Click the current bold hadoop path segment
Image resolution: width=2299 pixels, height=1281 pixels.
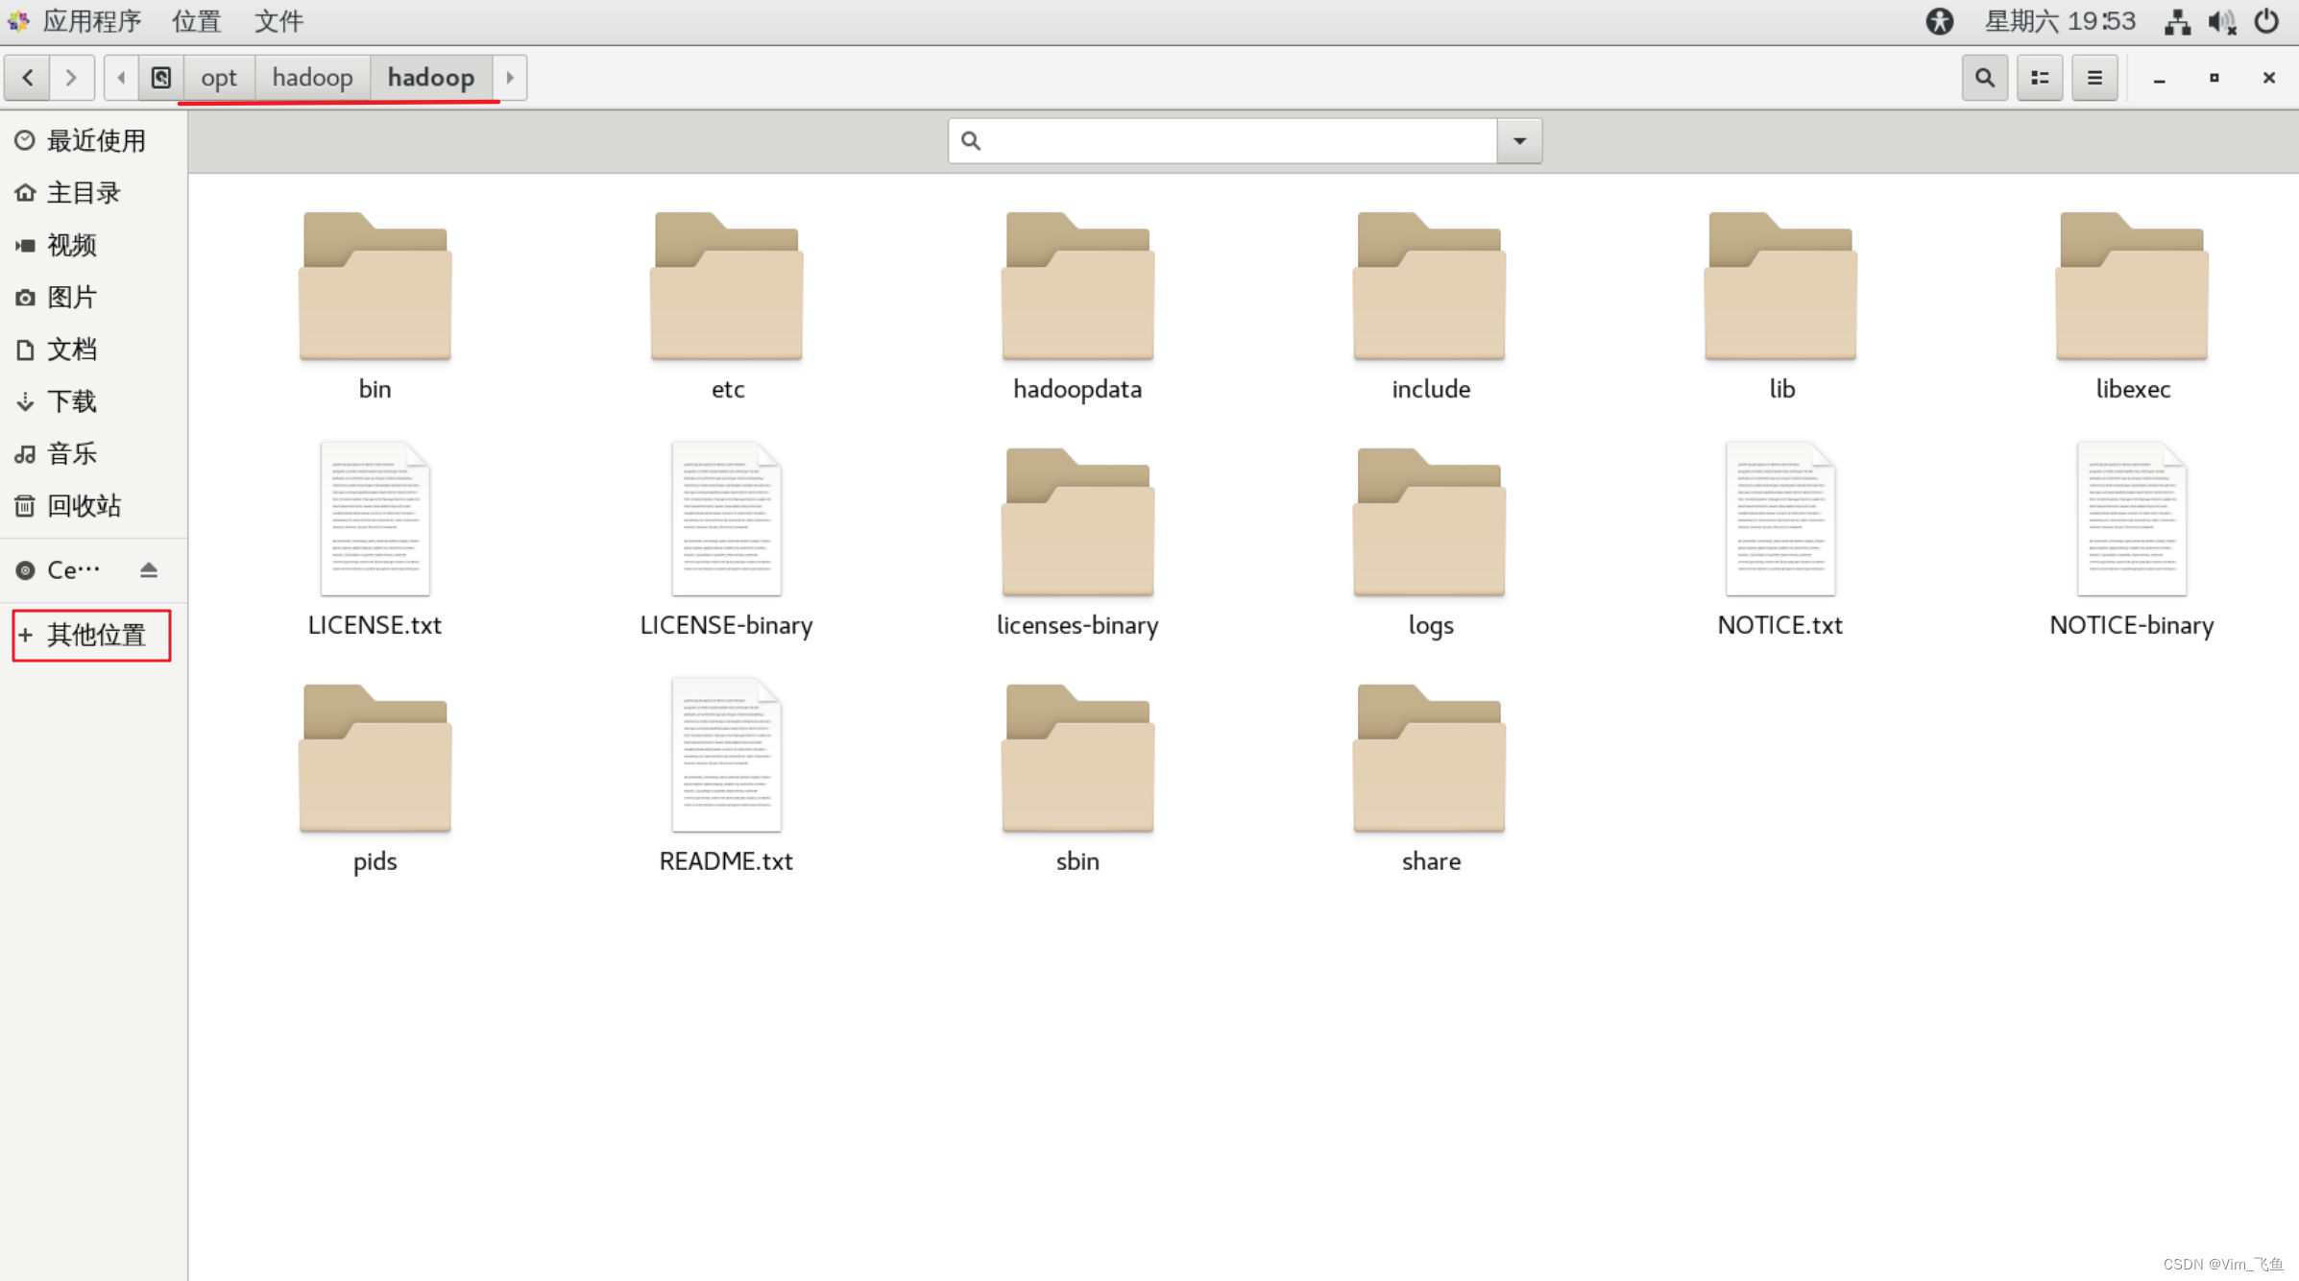(431, 78)
